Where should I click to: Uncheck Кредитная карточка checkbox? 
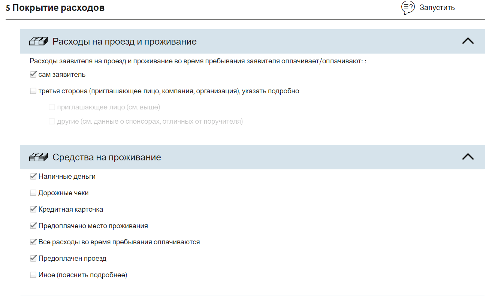(33, 209)
